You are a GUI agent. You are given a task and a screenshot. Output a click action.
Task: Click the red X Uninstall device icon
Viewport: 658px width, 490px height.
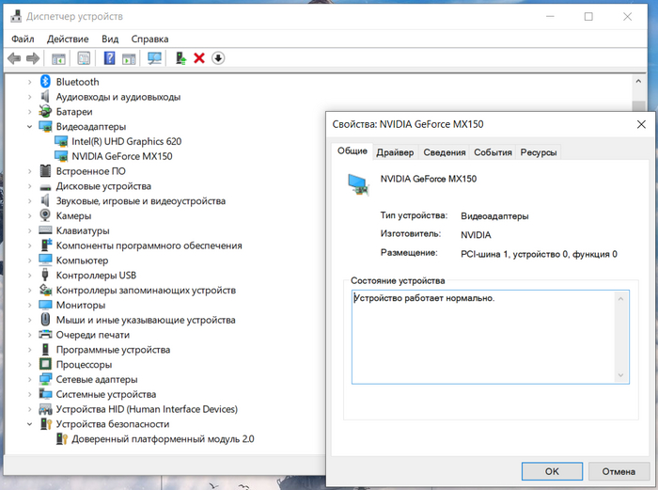199,58
